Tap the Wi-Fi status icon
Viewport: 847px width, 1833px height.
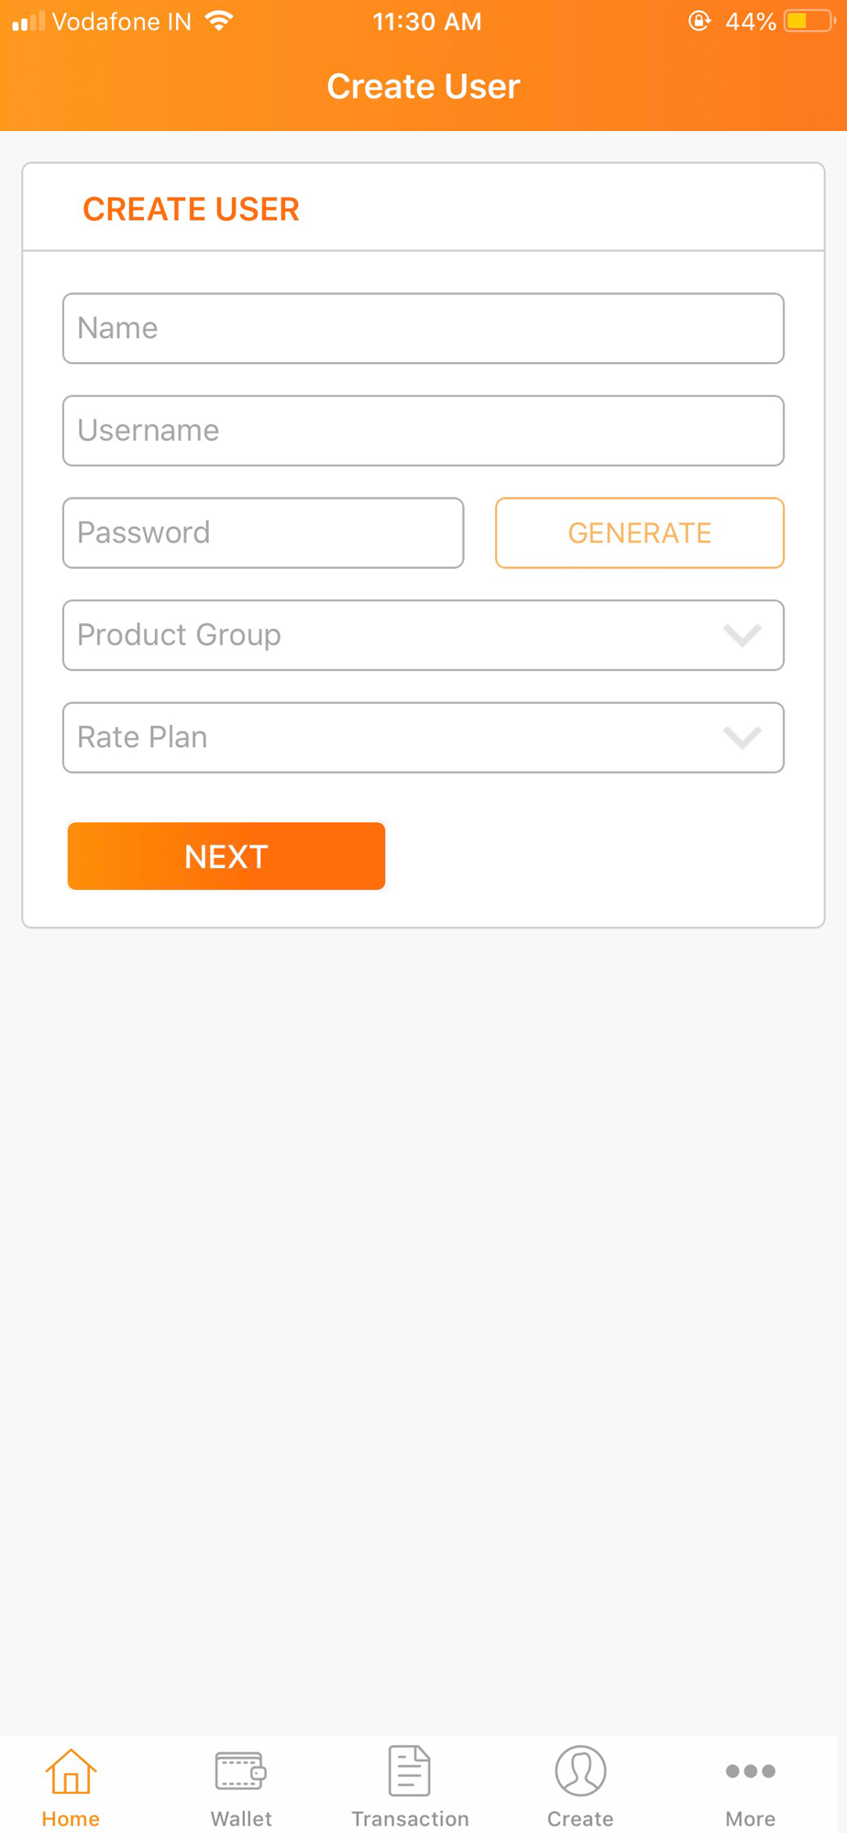(219, 21)
